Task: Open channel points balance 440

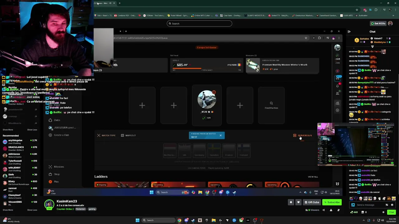Action: pyautogui.click(x=354, y=212)
